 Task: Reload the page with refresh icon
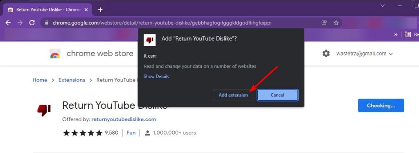[x=32, y=23]
